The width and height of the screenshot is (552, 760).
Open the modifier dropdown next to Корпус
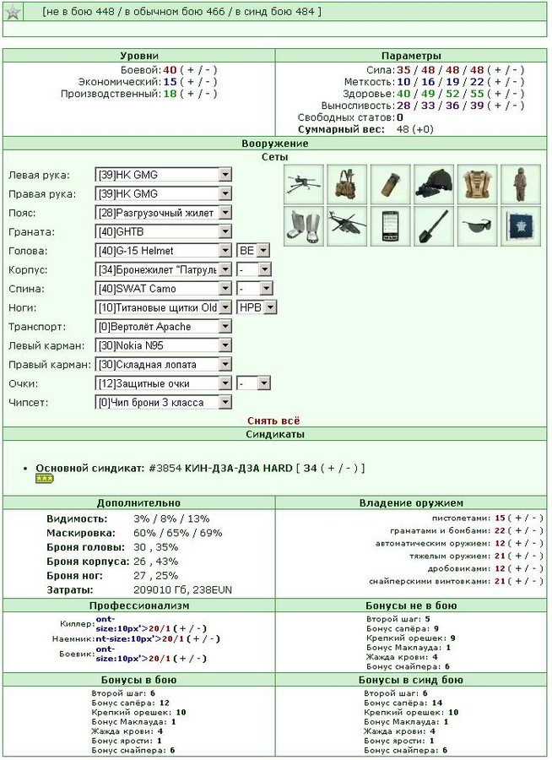pos(254,269)
